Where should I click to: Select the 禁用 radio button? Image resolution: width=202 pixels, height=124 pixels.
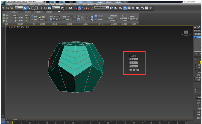[196, 80]
